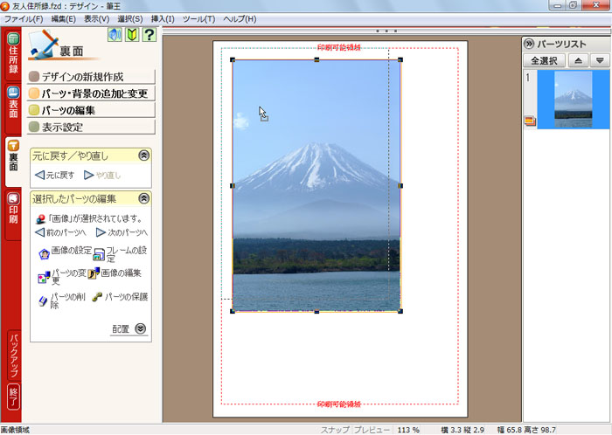Click パーツの保護 key icon
Screen dimensions: 612x435
[97, 297]
